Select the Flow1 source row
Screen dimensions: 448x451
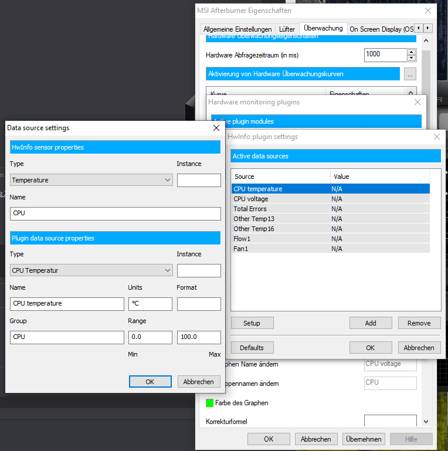point(330,239)
